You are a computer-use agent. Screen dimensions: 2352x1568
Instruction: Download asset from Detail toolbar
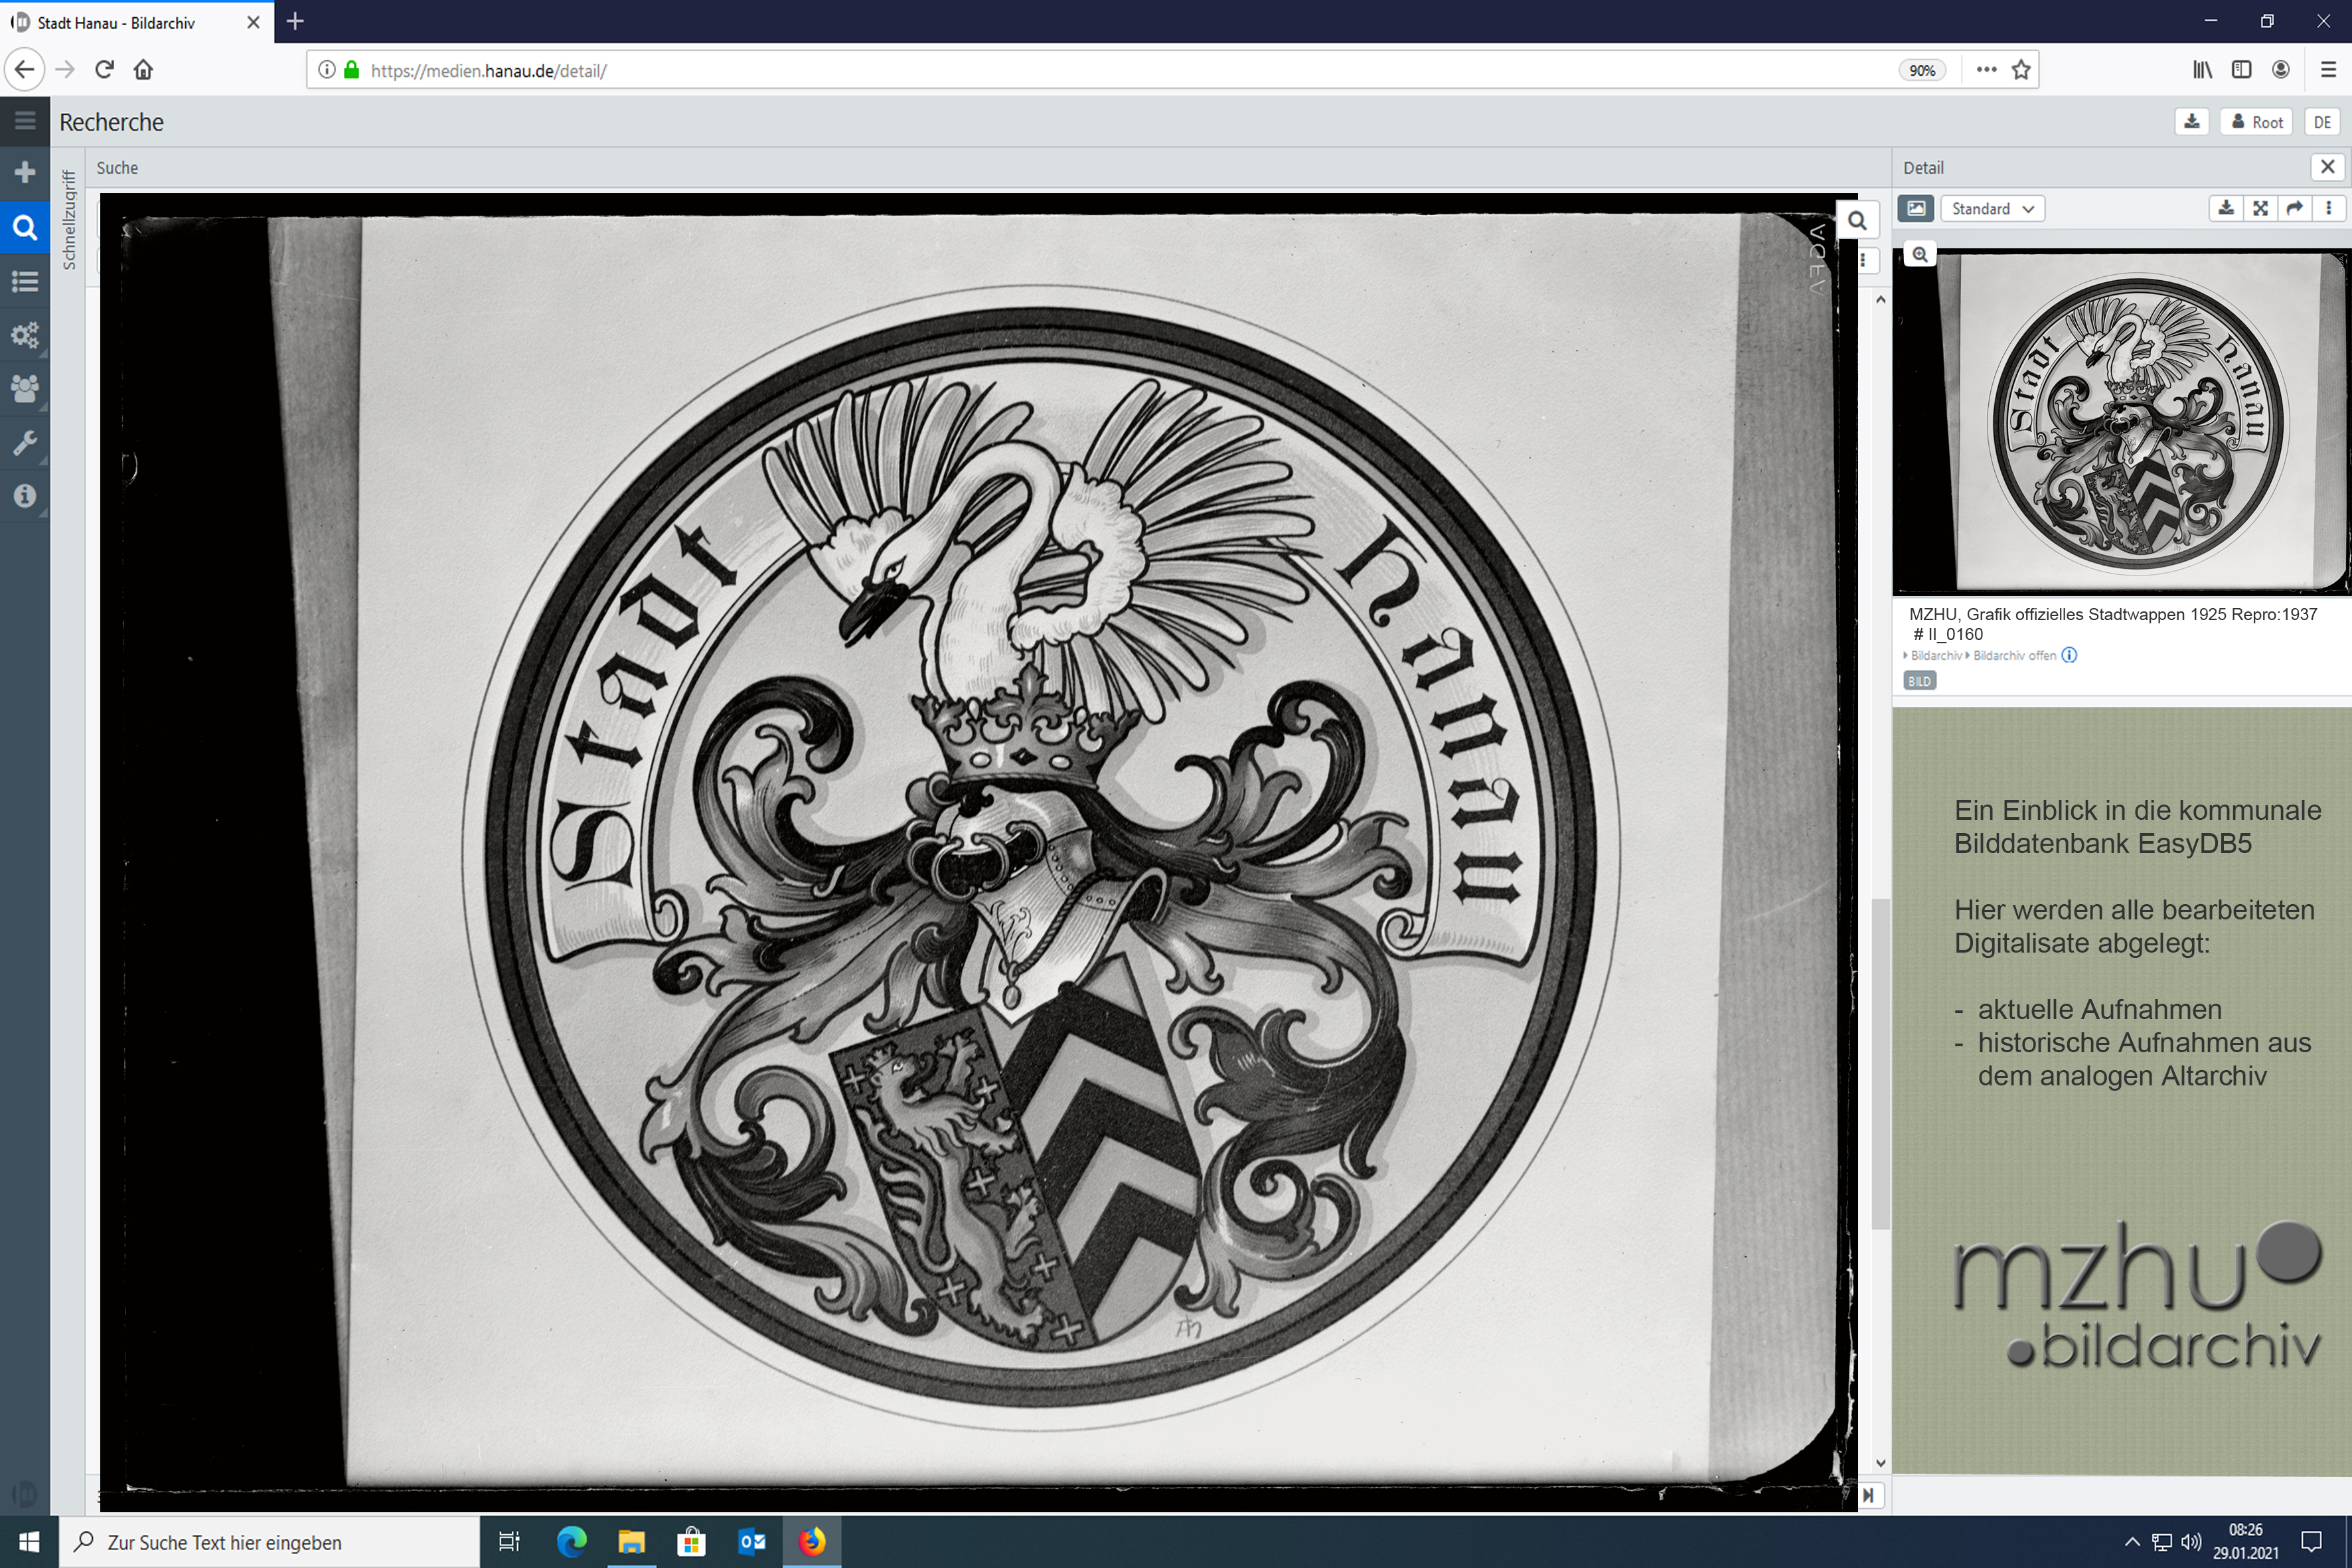click(x=2226, y=208)
